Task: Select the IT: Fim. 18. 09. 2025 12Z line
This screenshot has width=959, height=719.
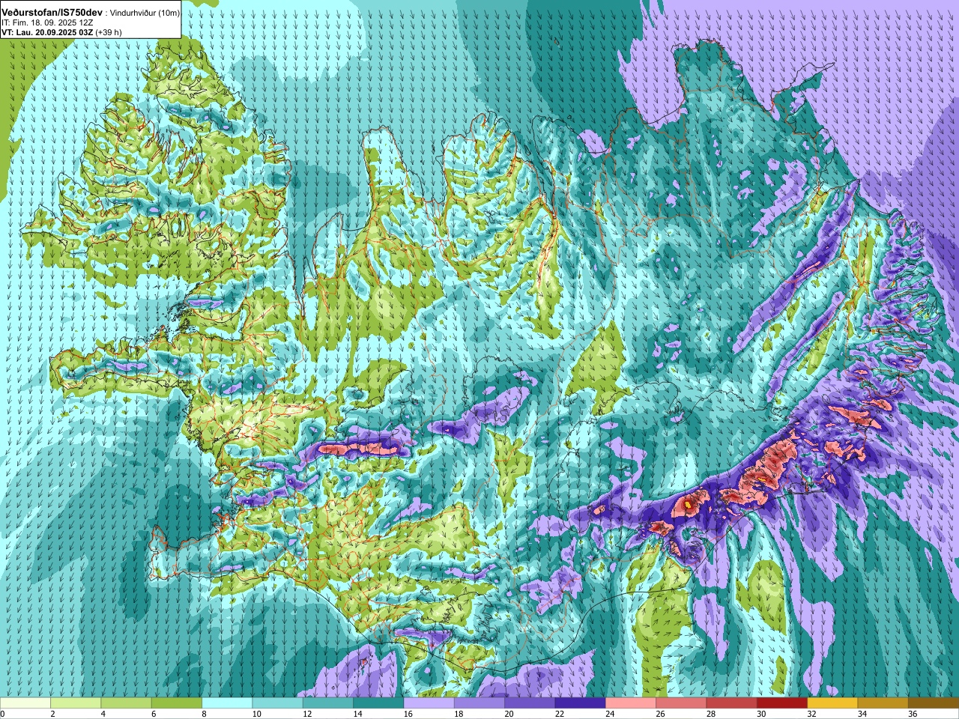Action: [x=47, y=22]
